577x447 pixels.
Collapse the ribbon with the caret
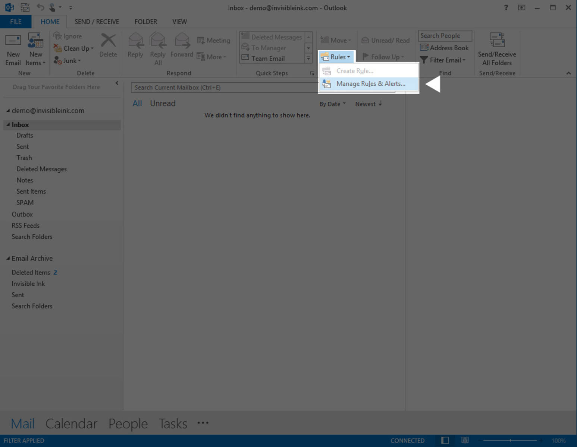point(568,73)
